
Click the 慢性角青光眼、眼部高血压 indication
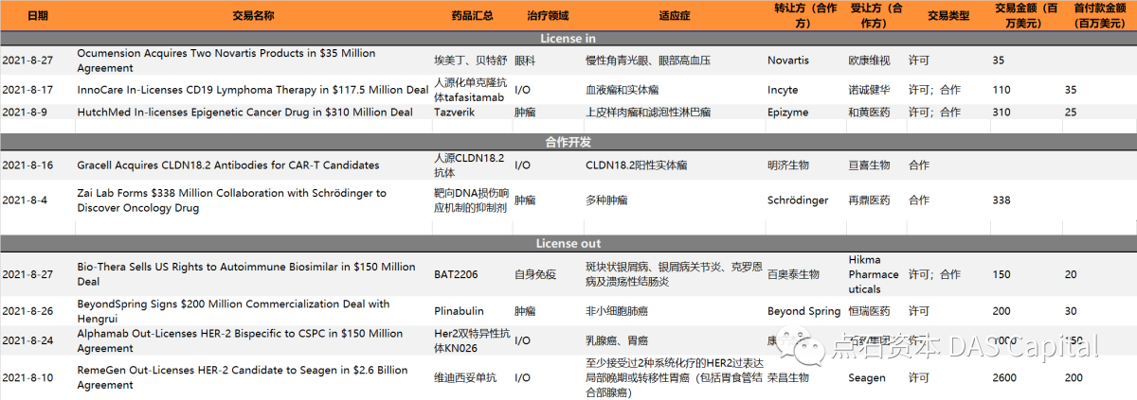(x=648, y=61)
